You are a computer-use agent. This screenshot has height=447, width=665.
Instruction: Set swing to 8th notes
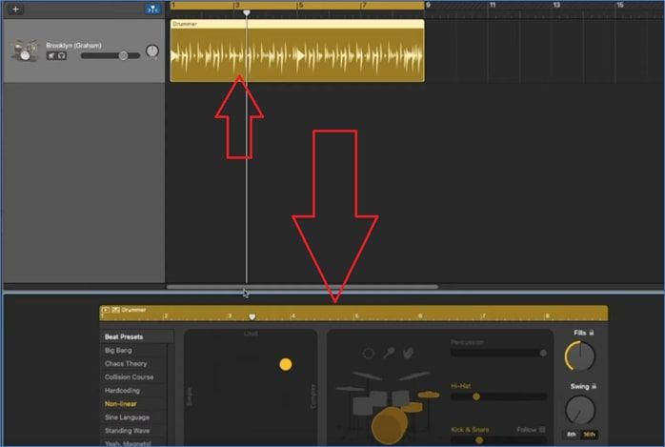click(572, 434)
